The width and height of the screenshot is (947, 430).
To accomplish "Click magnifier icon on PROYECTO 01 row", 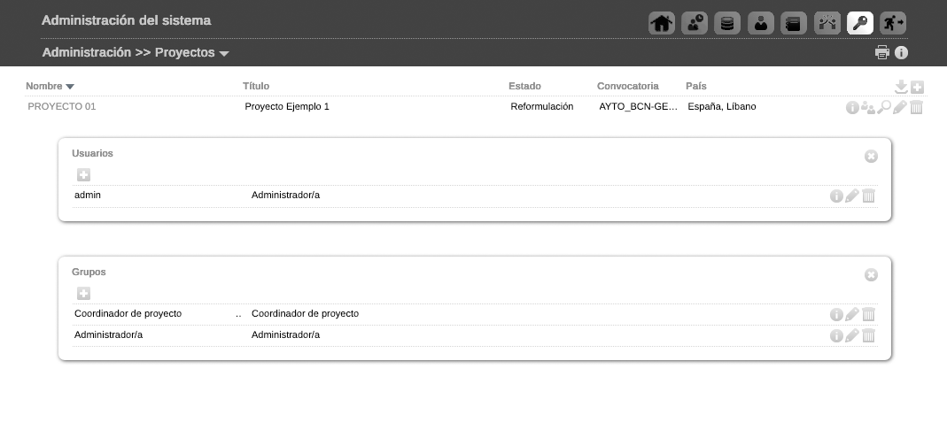I will pos(884,107).
